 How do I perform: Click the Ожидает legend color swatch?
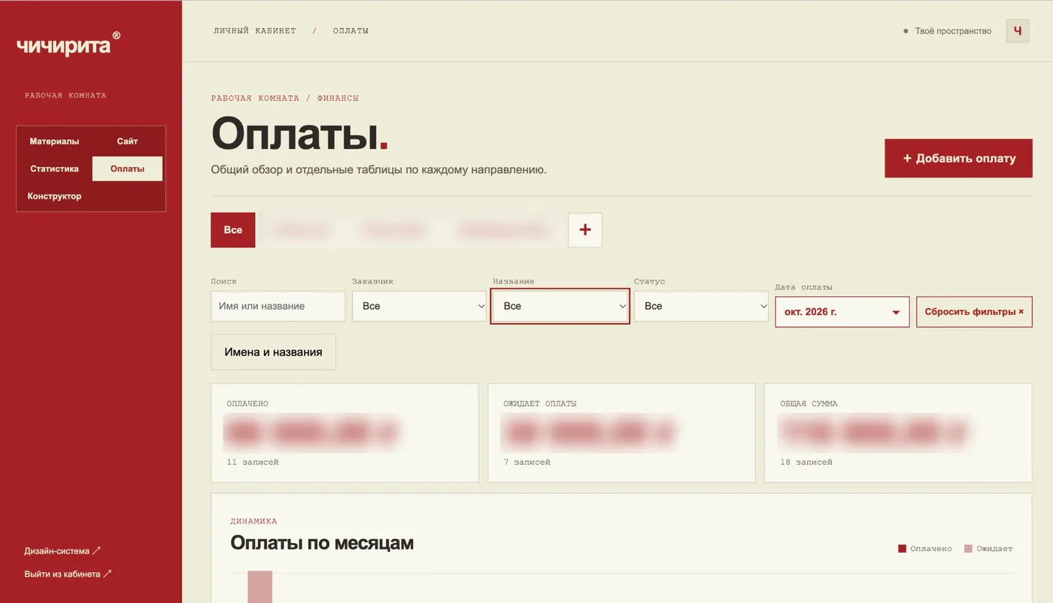point(969,549)
